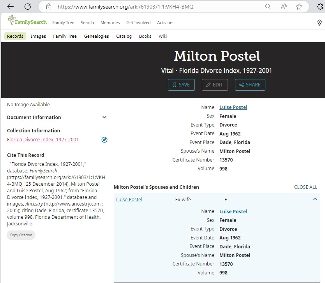Open Luise Postel link in Ex-wife row
Viewport: 325px width, 283px height.
click(129, 200)
